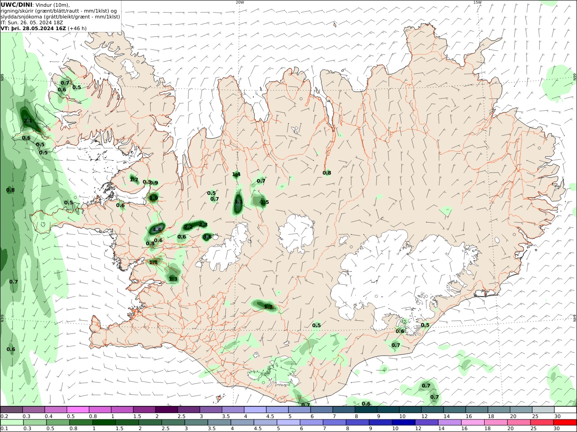Viewport: 577px width, 432px height.
Task: Click the 'IT: Sun. 26. 05. 2024 18Z' line
Action: (32, 22)
